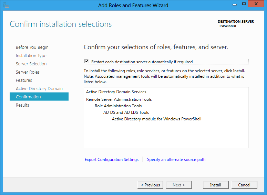Click Remote Server Administration Tools entry
Screen dimensions: 267x195
119,99
